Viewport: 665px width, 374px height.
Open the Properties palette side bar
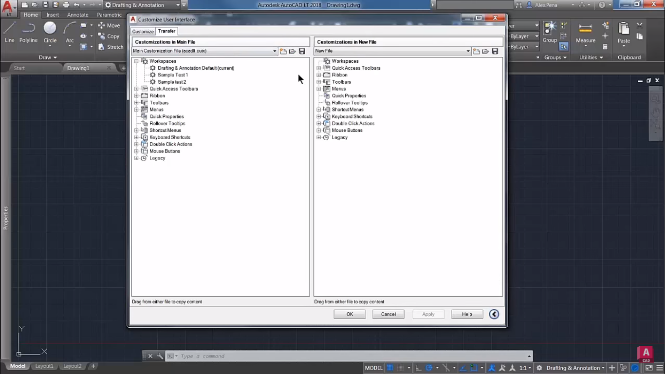pos(6,218)
